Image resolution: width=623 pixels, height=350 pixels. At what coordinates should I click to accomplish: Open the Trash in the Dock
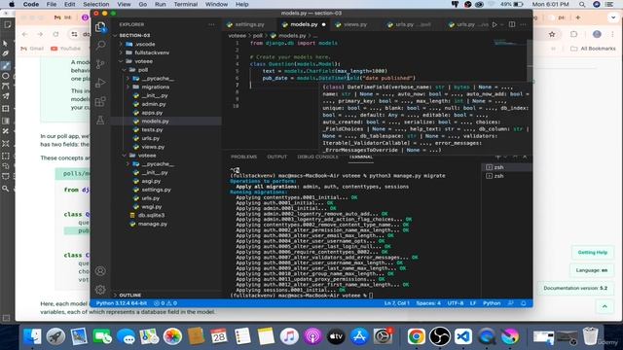tap(591, 336)
